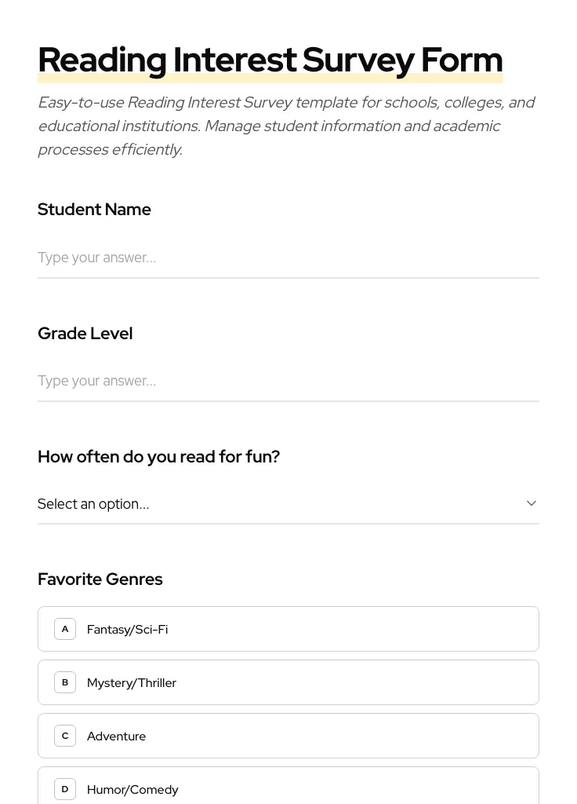
Task: Choose the Adventure genre option
Action: point(288,736)
